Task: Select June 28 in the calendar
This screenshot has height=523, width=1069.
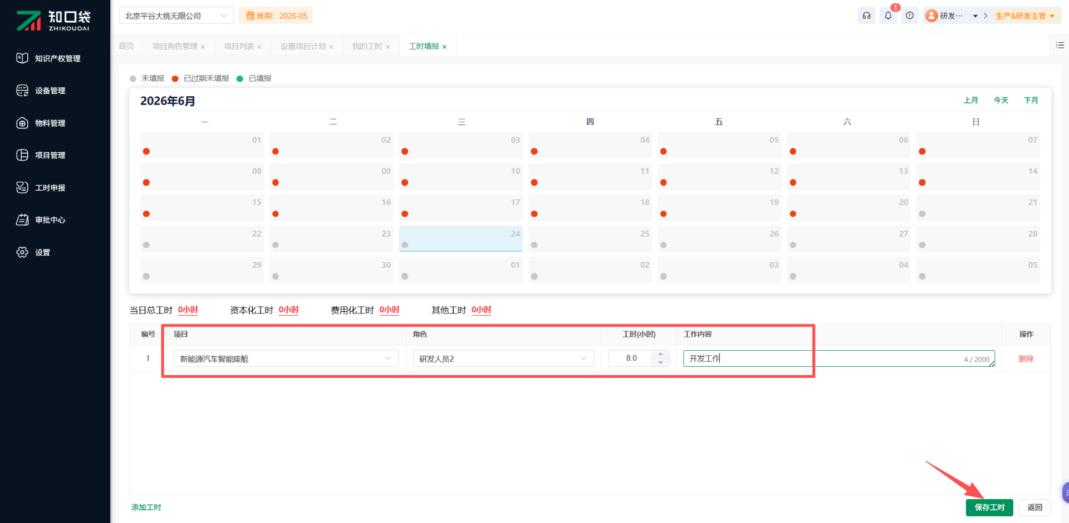Action: (x=978, y=238)
